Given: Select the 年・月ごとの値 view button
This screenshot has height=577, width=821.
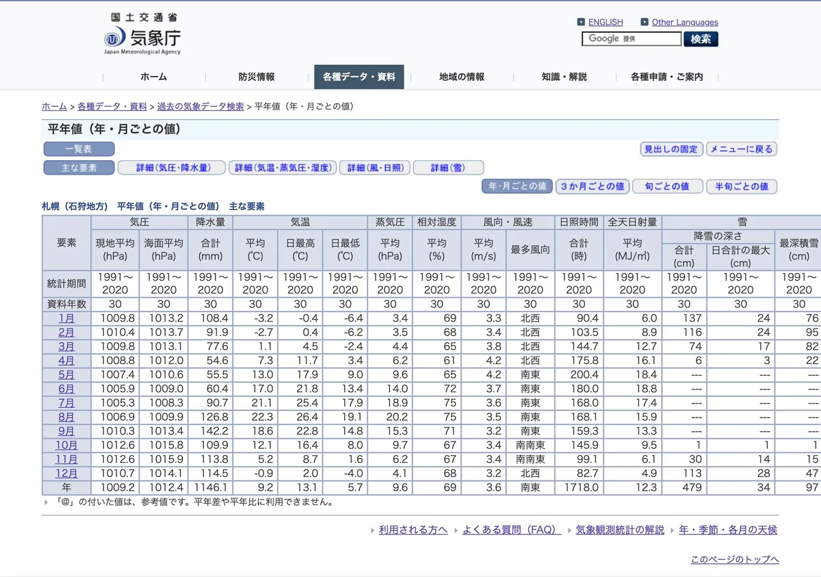Looking at the screenshot, I should 518,186.
